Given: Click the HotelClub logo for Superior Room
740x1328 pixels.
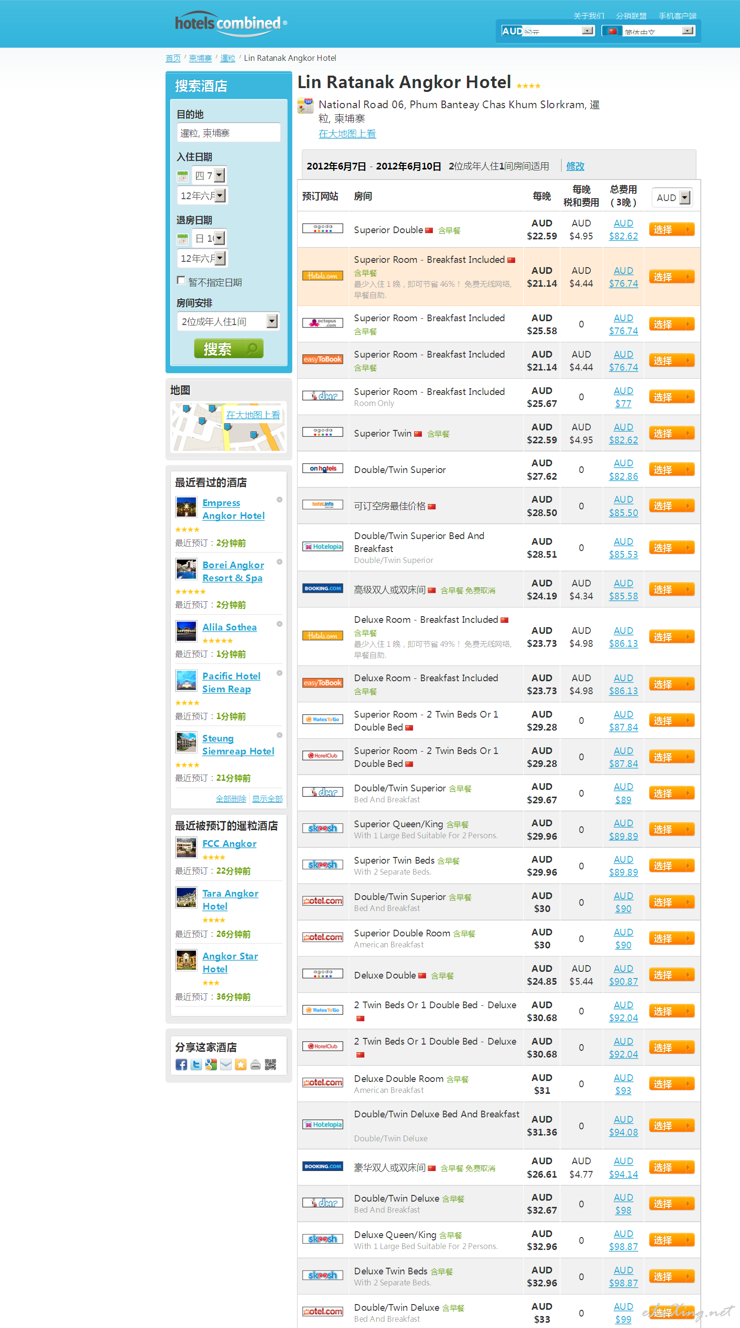Looking at the screenshot, I should 322,756.
